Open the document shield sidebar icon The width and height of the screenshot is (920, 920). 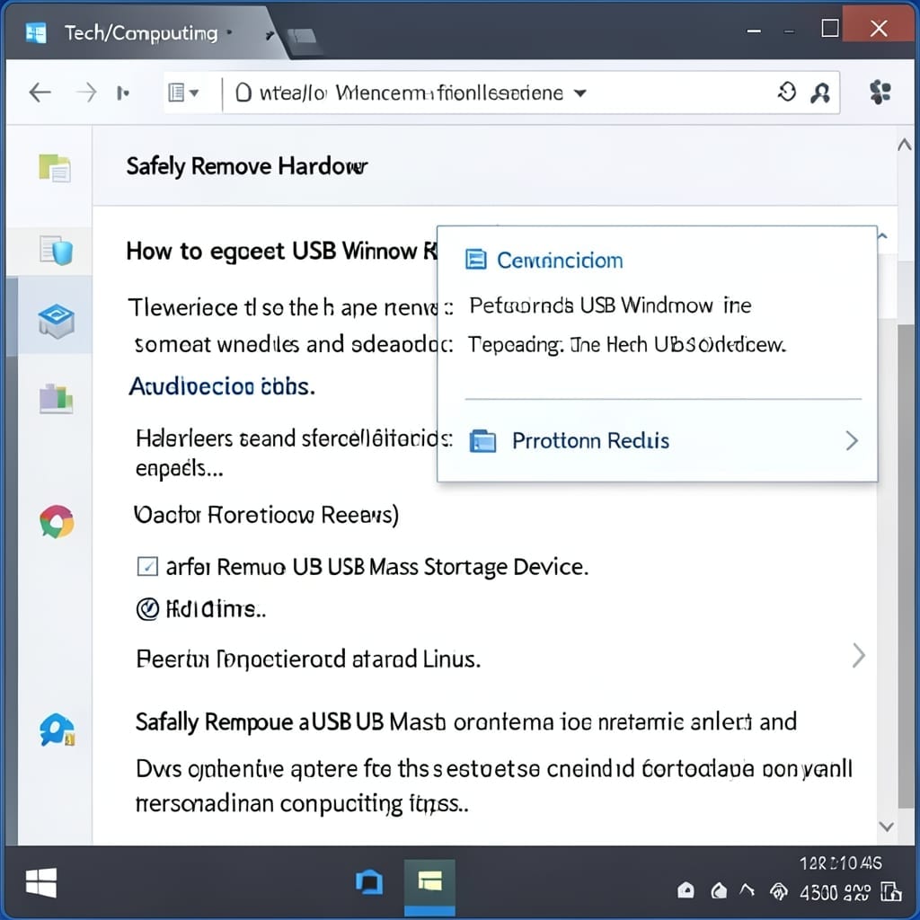tap(57, 250)
